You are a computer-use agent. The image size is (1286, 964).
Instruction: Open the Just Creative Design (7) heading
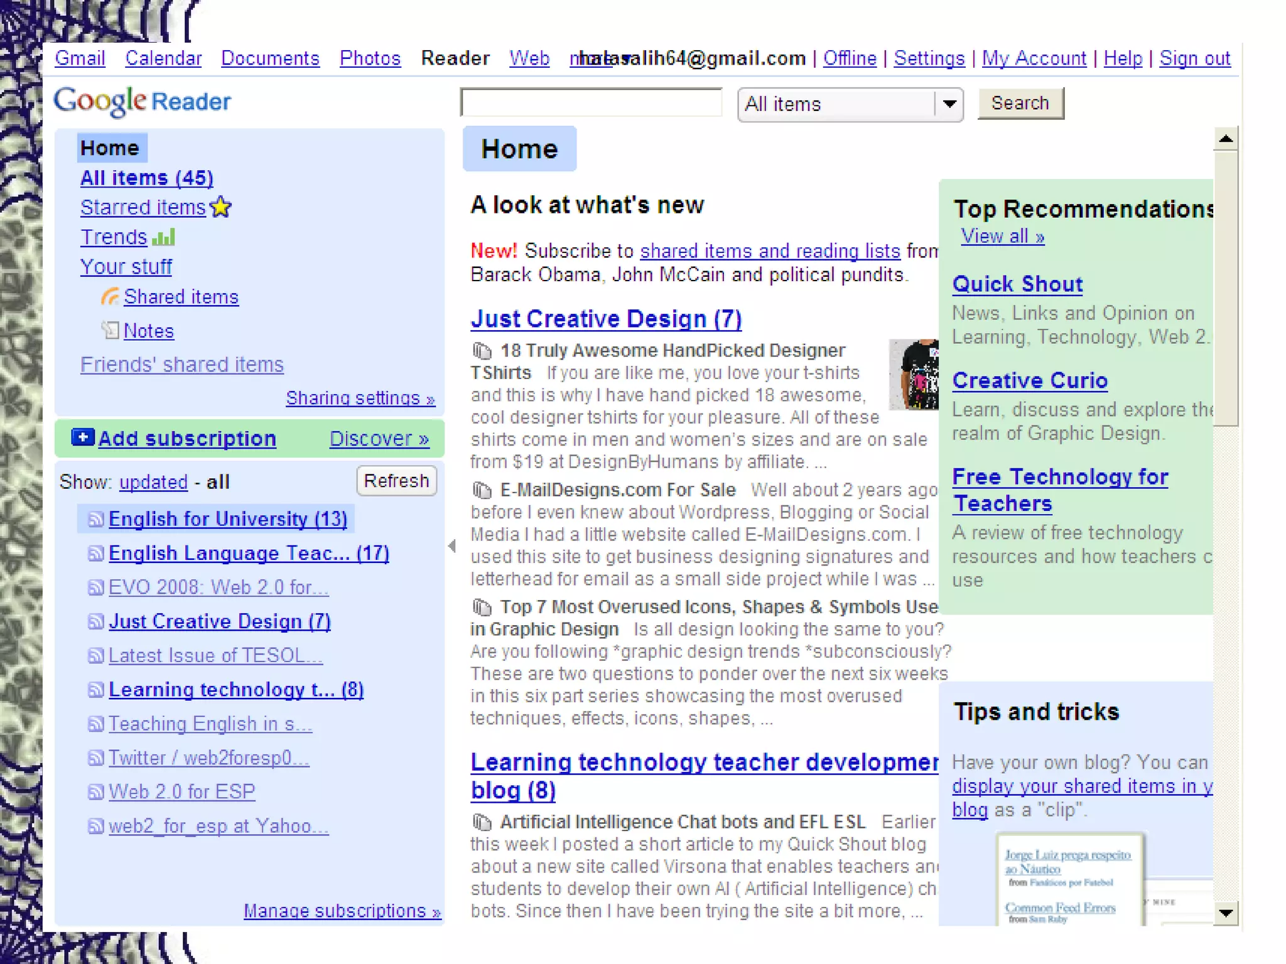[606, 319]
